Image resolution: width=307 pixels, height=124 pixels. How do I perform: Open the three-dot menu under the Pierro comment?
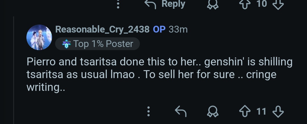pyautogui.click(x=148, y=112)
